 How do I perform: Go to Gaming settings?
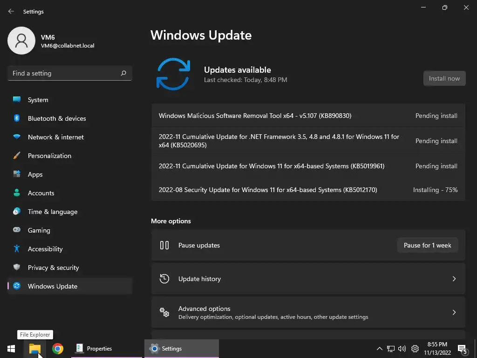(x=70, y=230)
